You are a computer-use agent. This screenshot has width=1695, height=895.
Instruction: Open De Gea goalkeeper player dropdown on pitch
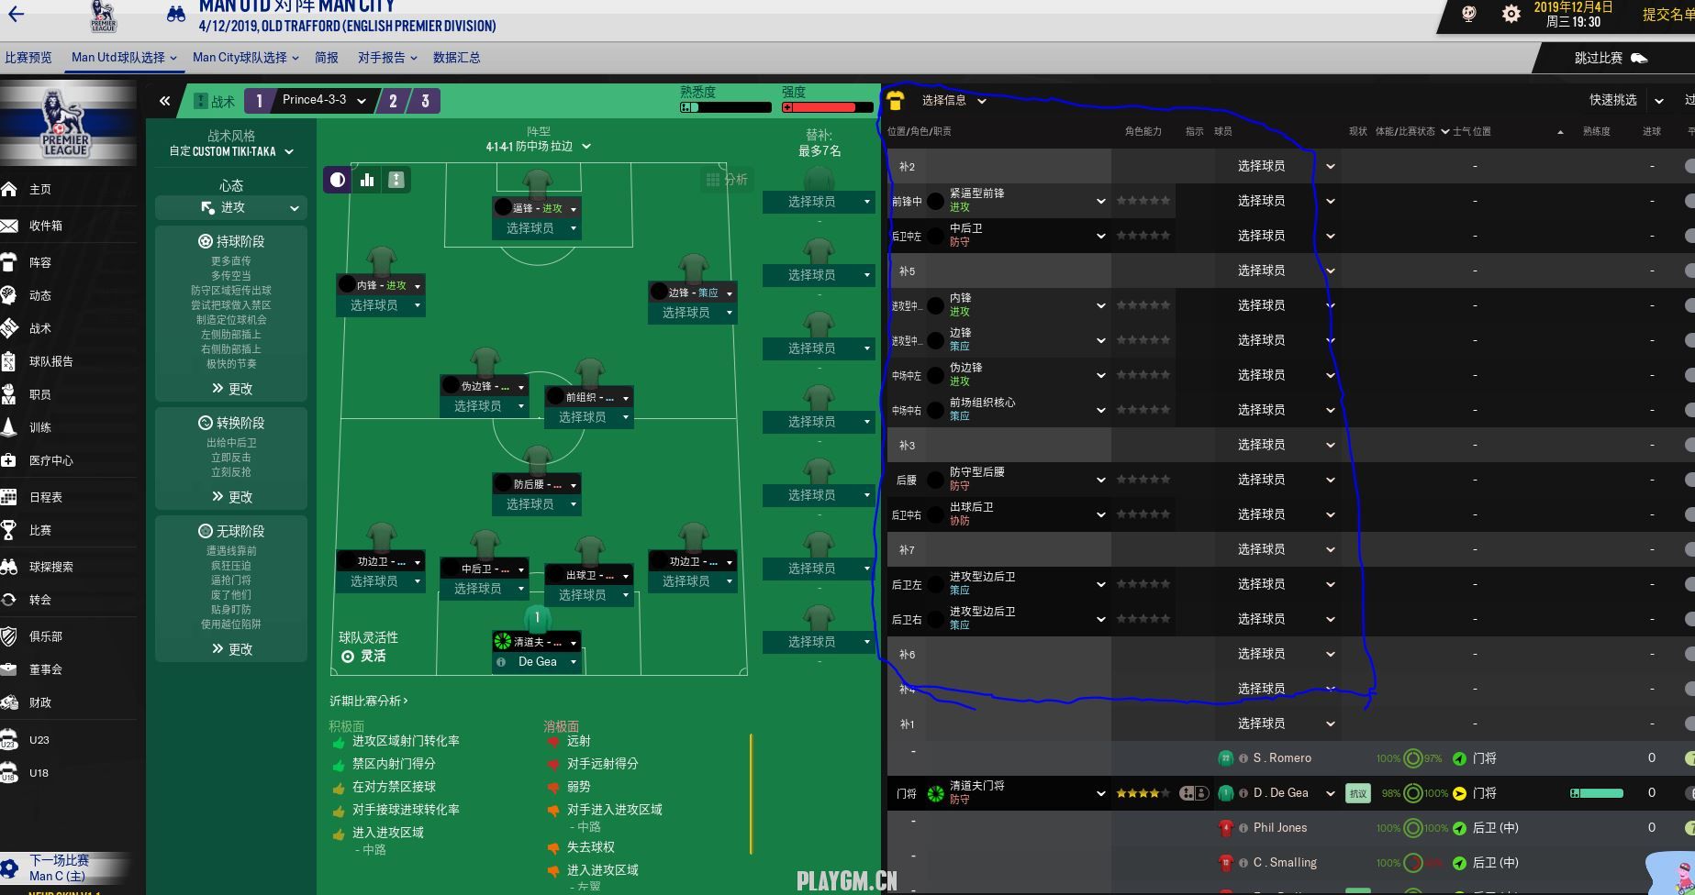[537, 662]
